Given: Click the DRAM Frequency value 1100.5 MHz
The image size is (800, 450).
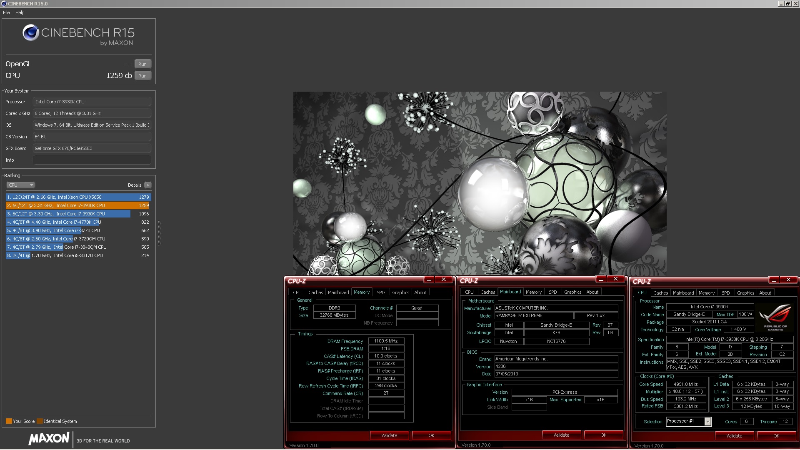Looking at the screenshot, I should click(386, 341).
